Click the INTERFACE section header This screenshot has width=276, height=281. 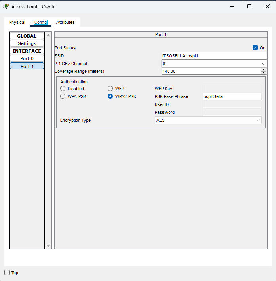[x=27, y=51]
